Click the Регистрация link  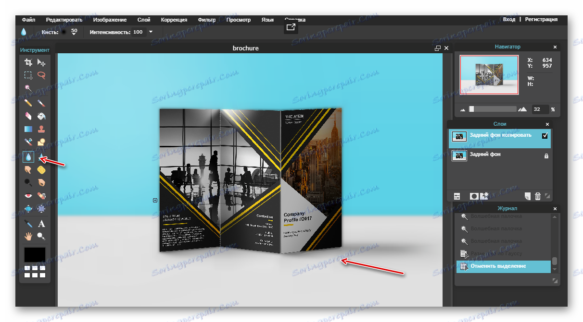pyautogui.click(x=541, y=20)
